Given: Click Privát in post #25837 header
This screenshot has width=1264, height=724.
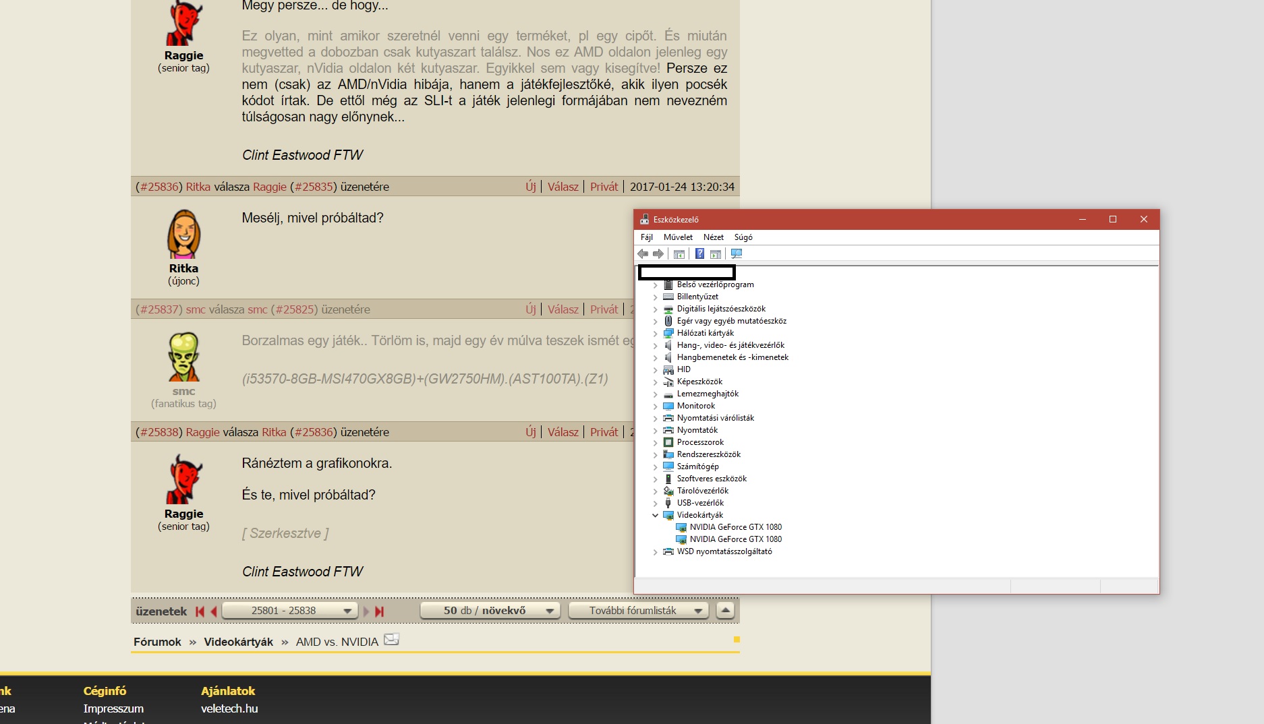Looking at the screenshot, I should tap(604, 309).
